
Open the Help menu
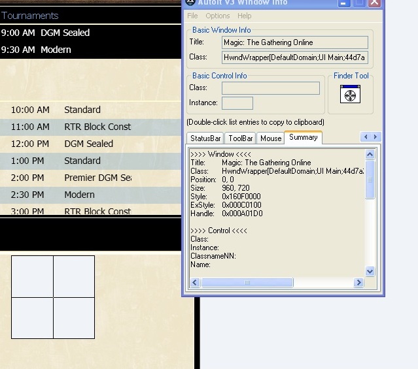pyautogui.click(x=244, y=16)
